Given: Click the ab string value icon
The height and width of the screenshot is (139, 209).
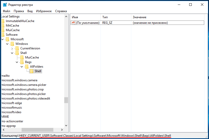Looking at the screenshot, I should [73, 23].
